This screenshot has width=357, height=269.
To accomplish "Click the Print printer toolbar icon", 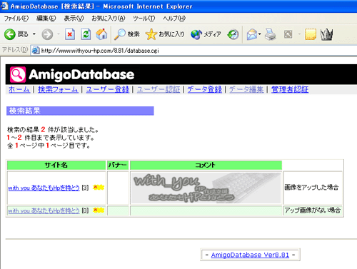I will click(x=271, y=34).
